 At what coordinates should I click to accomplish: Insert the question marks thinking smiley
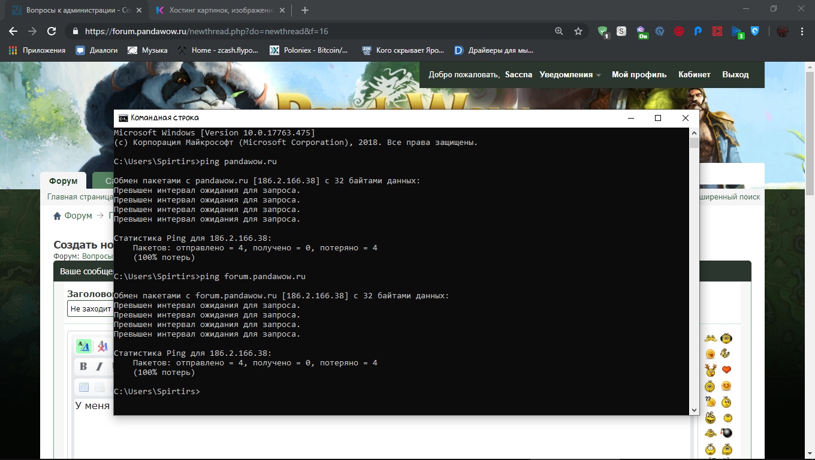711,401
